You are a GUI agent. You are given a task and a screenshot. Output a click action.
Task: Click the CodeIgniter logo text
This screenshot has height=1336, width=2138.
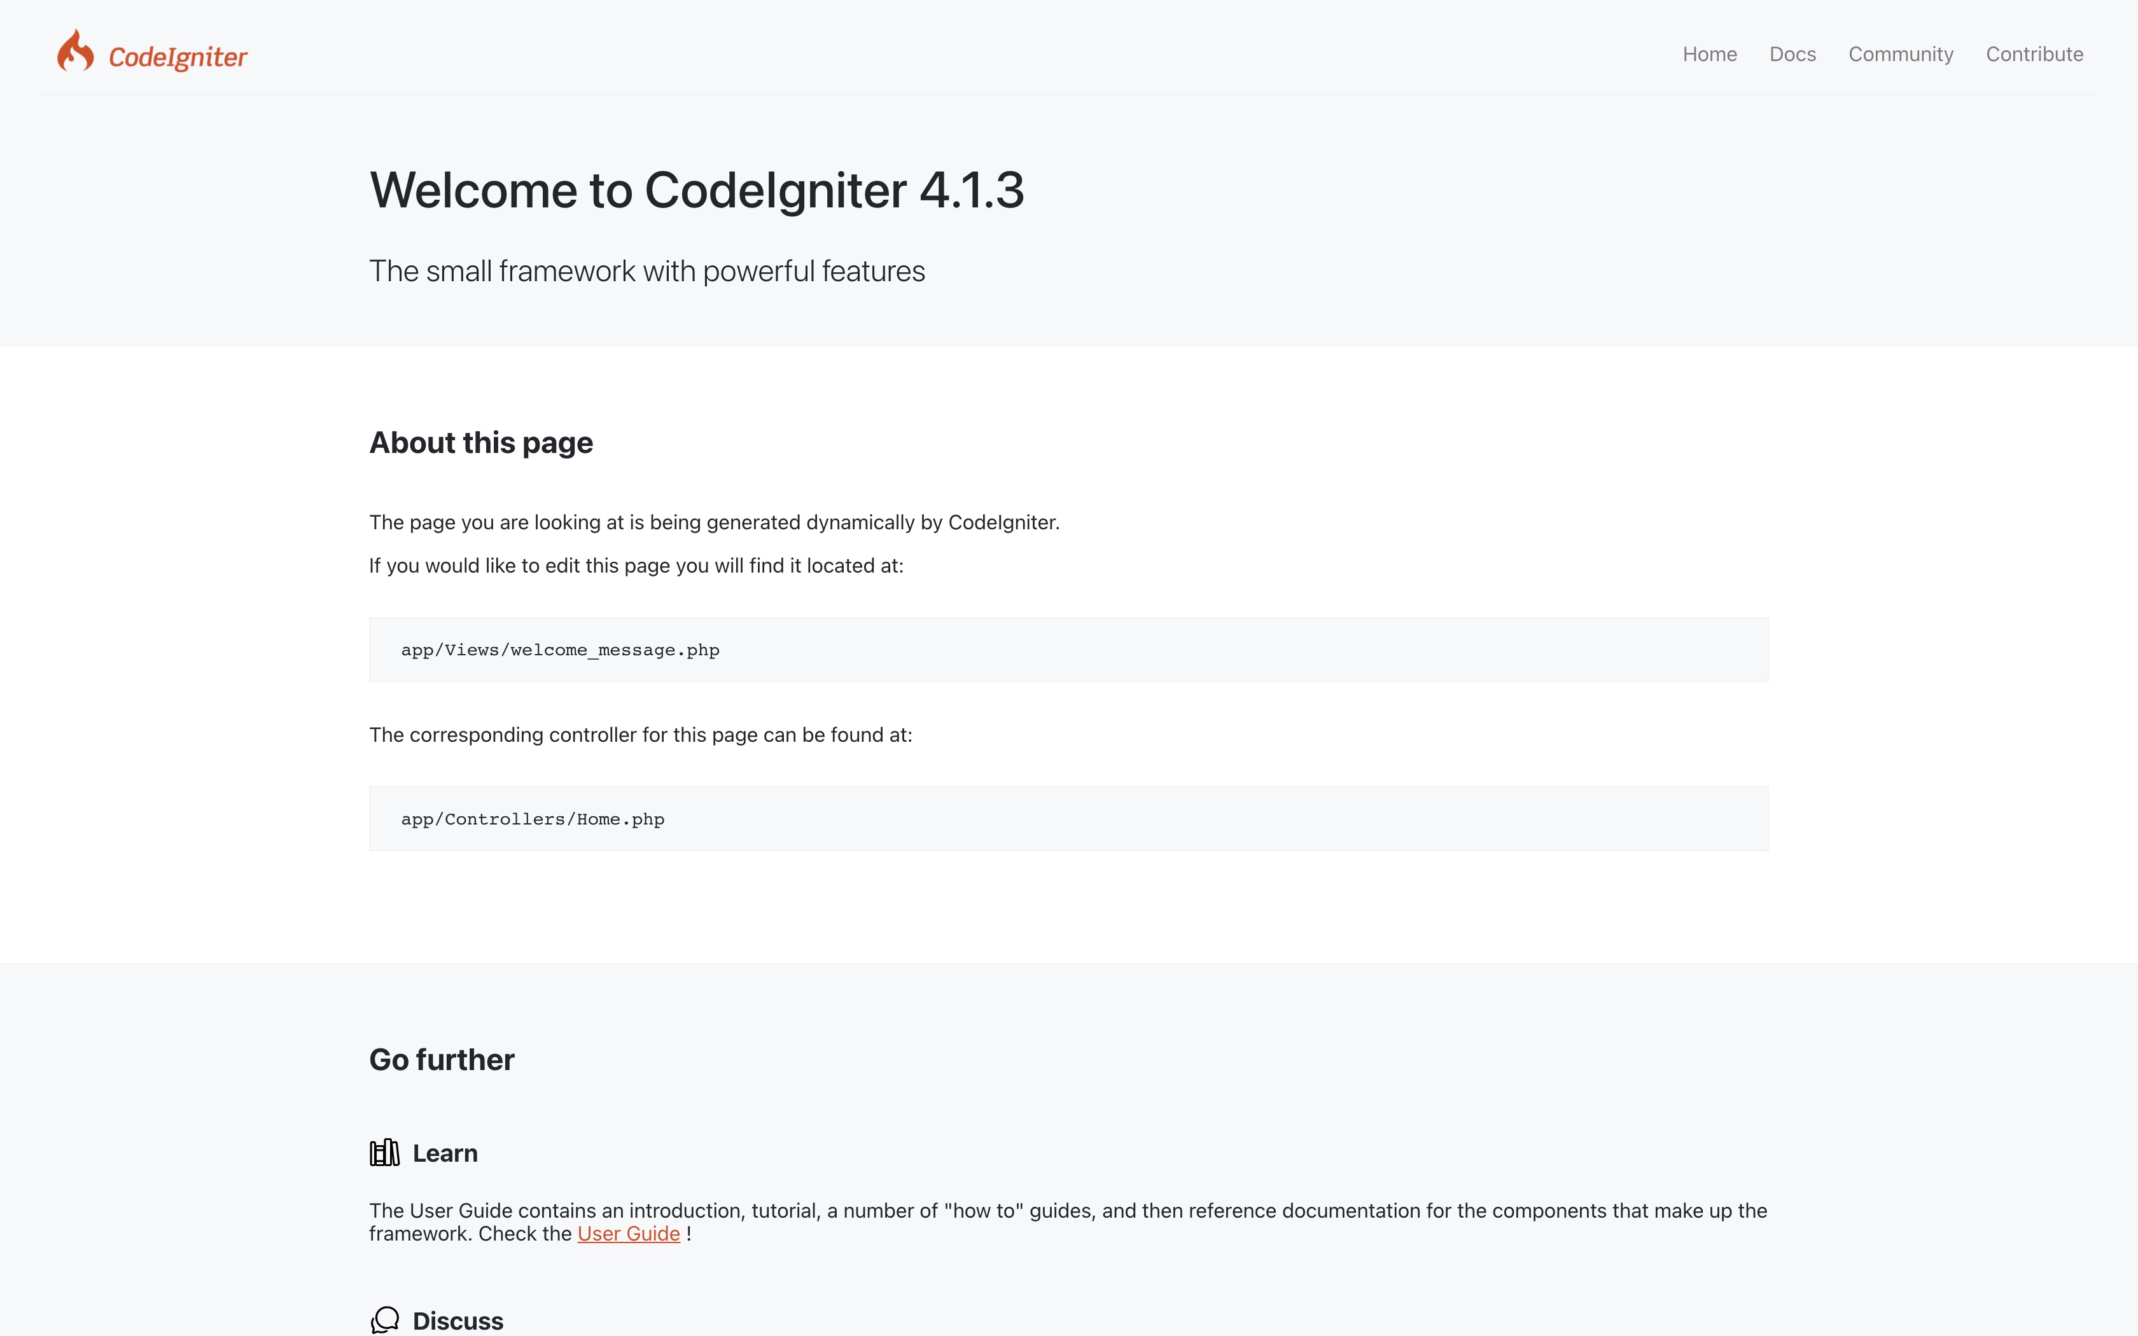(178, 57)
